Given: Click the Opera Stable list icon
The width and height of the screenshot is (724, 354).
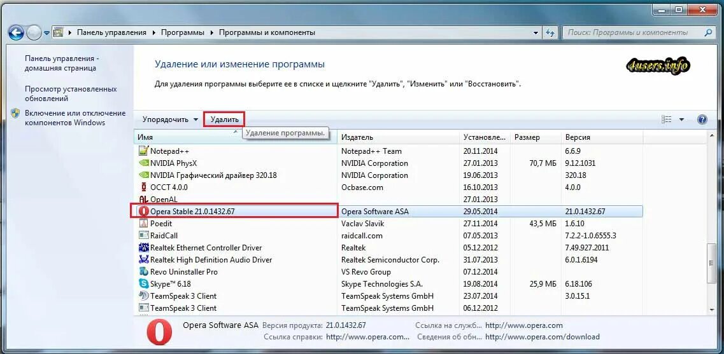Looking at the screenshot, I should 143,212.
